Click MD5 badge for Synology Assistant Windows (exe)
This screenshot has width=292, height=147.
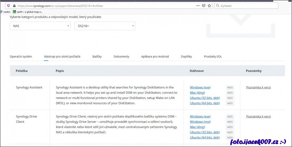pos(230,87)
